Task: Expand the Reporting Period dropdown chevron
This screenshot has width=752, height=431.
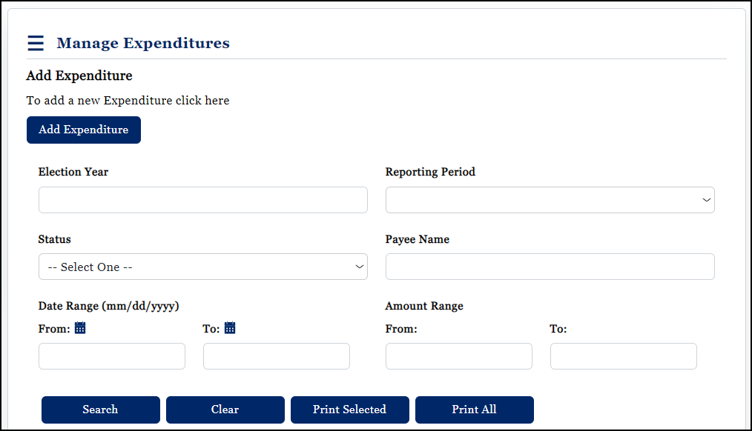Action: point(706,200)
